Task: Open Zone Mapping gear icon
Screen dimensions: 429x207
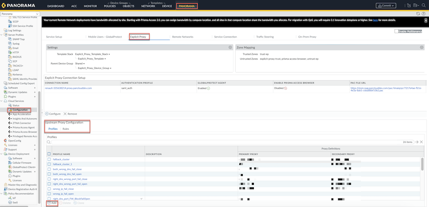Action: (x=421, y=47)
